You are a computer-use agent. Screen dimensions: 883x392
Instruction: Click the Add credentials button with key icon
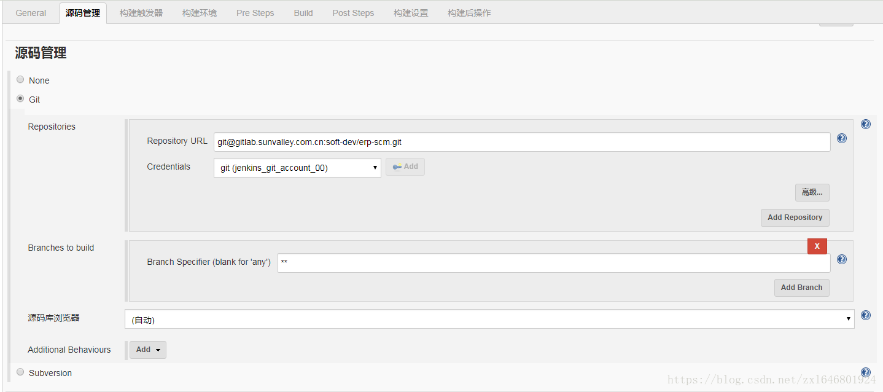[x=405, y=167]
